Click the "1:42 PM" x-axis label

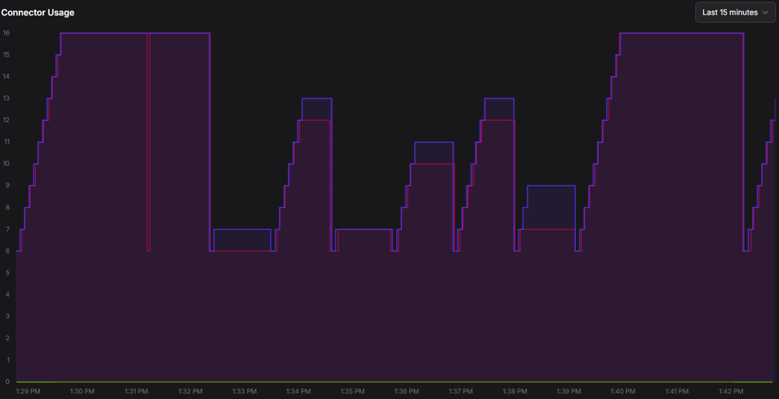[x=731, y=391]
